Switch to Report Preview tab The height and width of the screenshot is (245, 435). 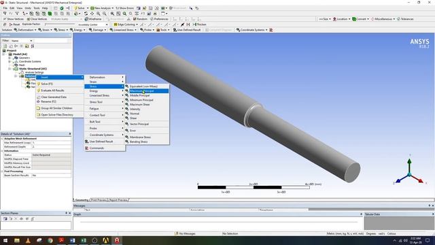(118, 200)
